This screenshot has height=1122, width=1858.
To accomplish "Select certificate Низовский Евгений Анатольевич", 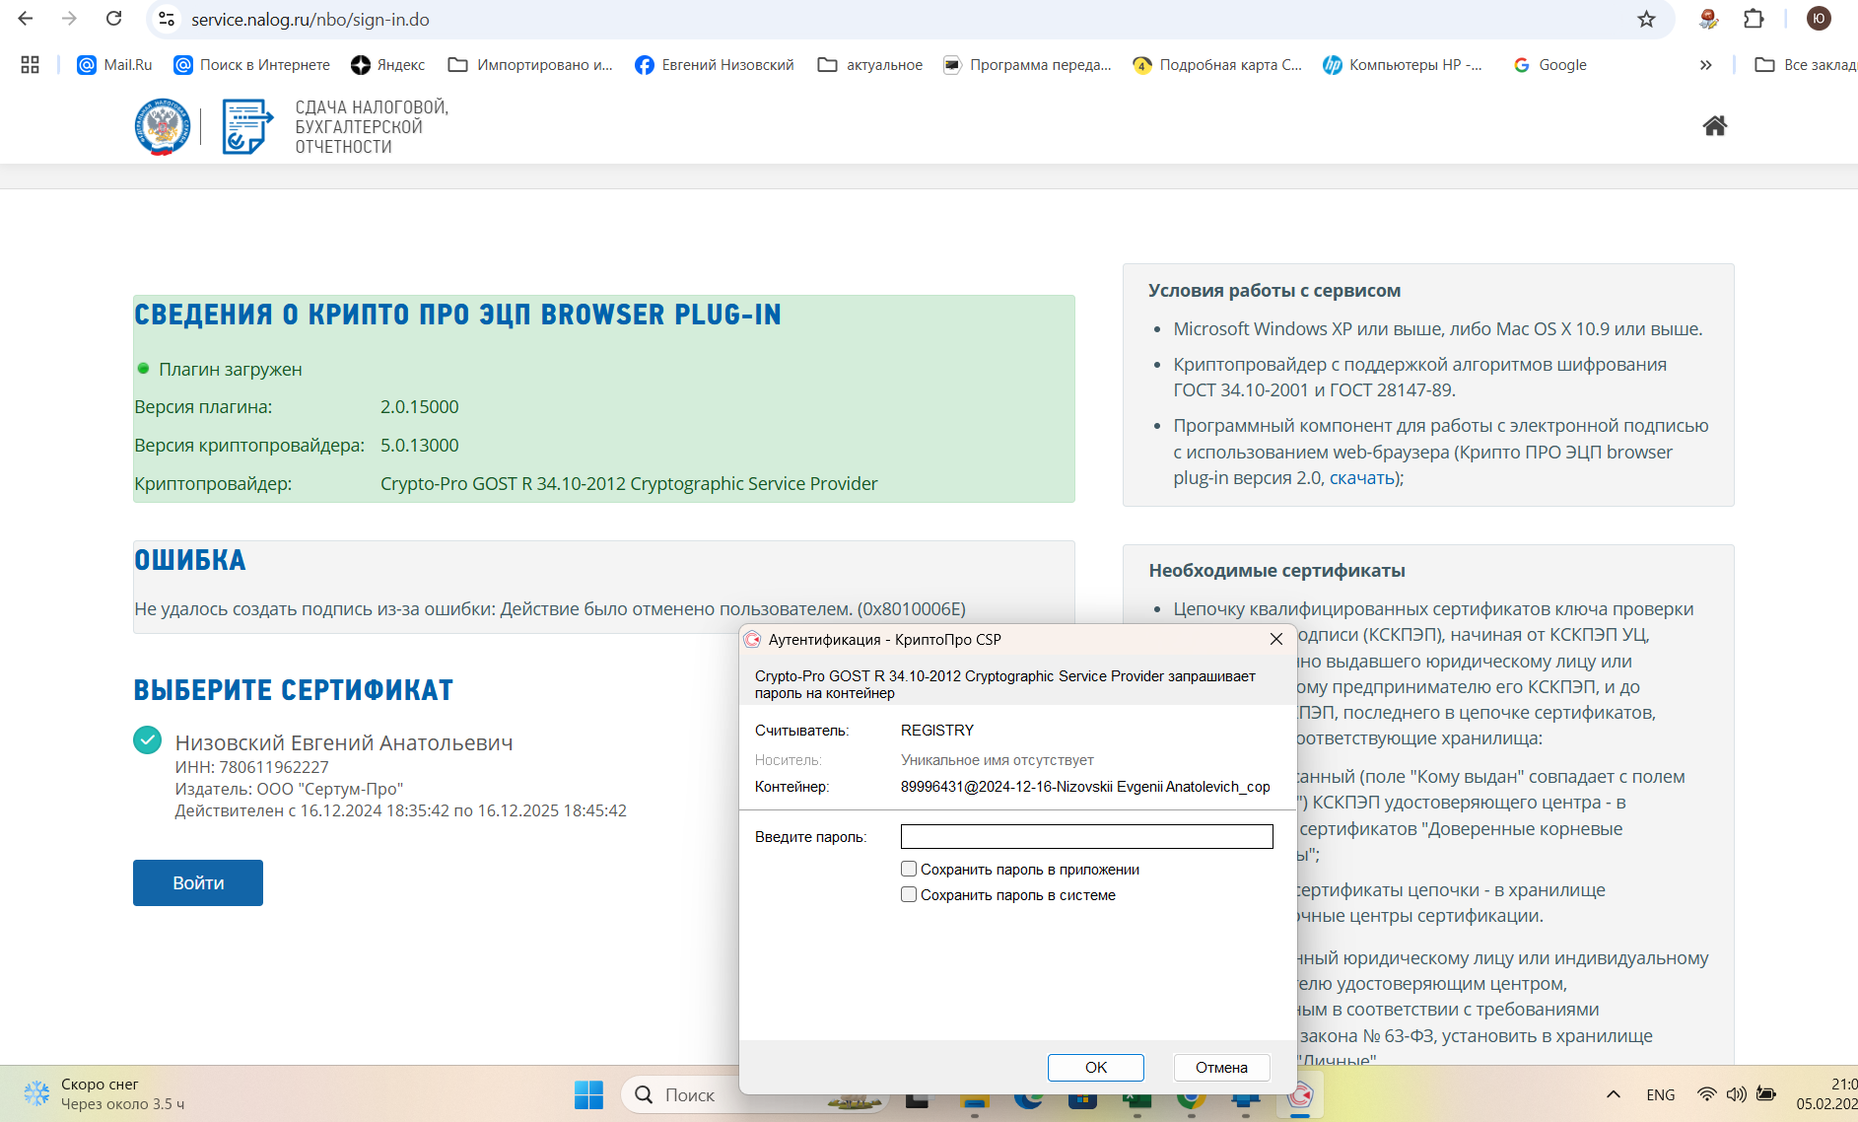I will point(148,740).
